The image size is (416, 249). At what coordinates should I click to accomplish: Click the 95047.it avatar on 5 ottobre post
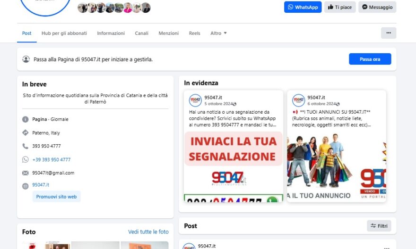(195, 100)
